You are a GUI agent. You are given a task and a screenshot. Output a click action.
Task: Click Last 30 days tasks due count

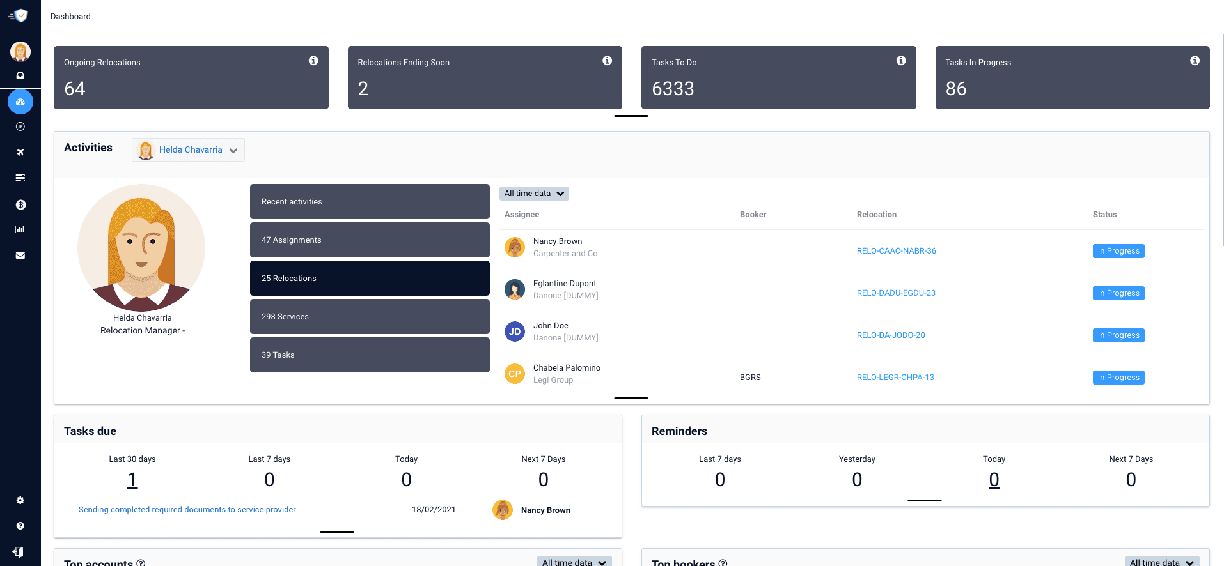[132, 480]
